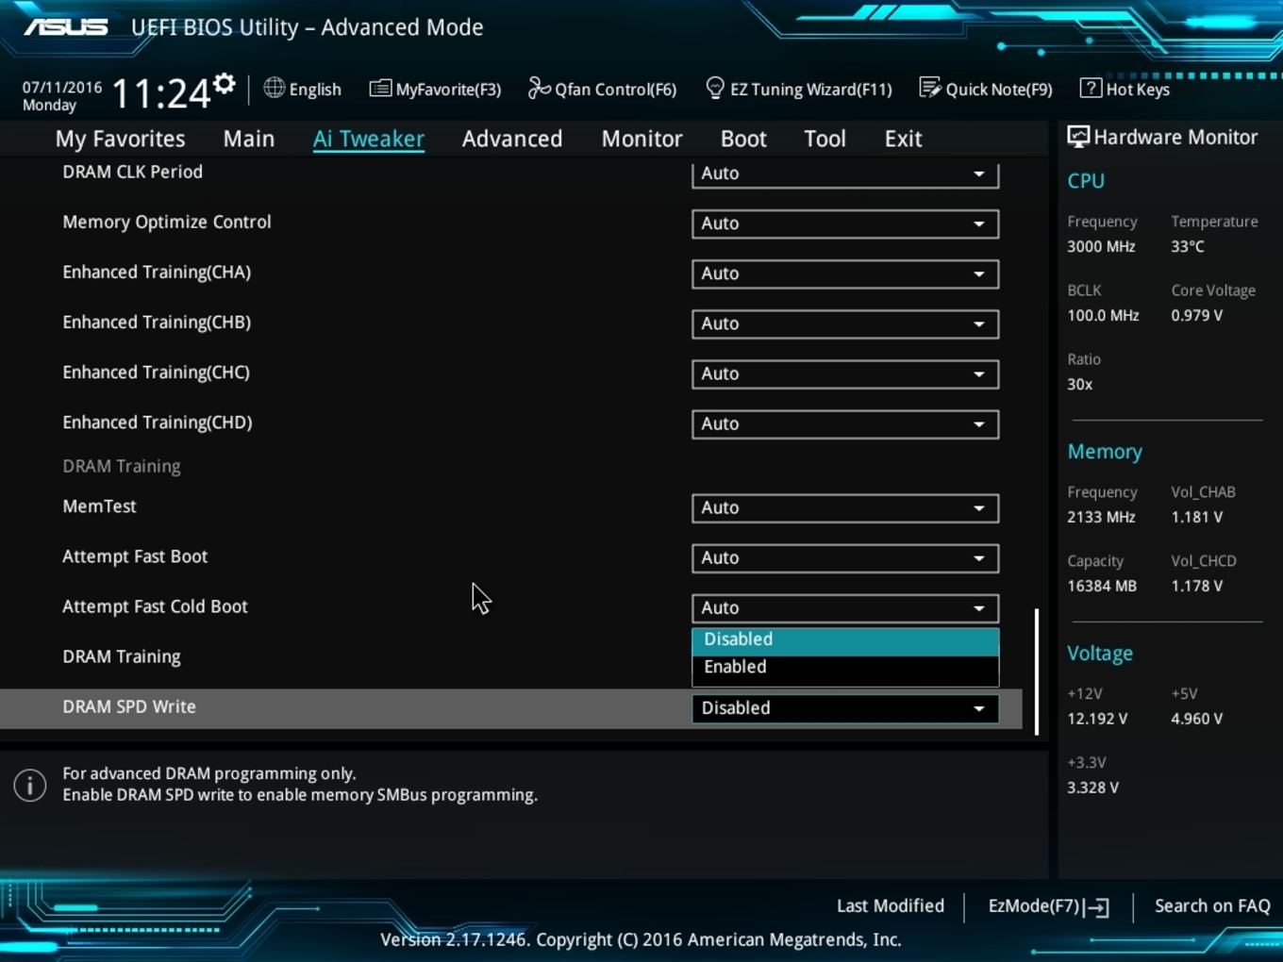This screenshot has width=1283, height=962.
Task: Click the EzMode(F7) label
Action: click(1033, 905)
